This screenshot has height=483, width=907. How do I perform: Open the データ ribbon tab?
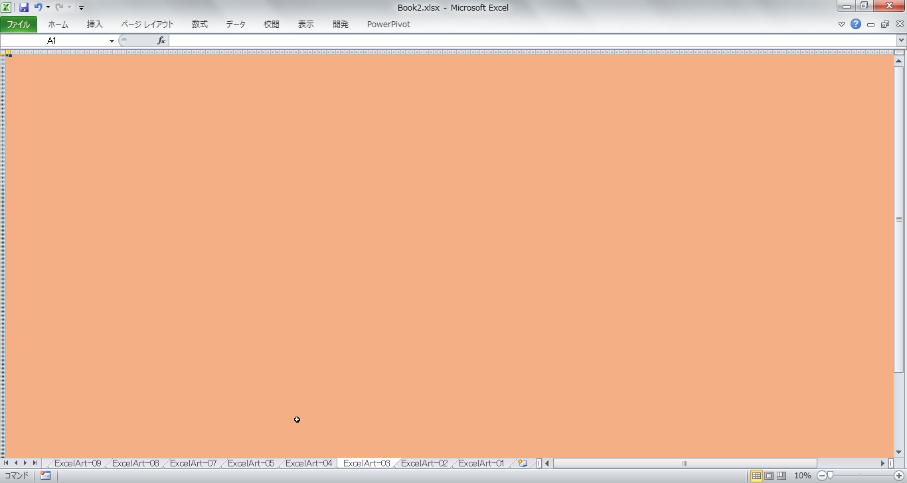point(236,25)
